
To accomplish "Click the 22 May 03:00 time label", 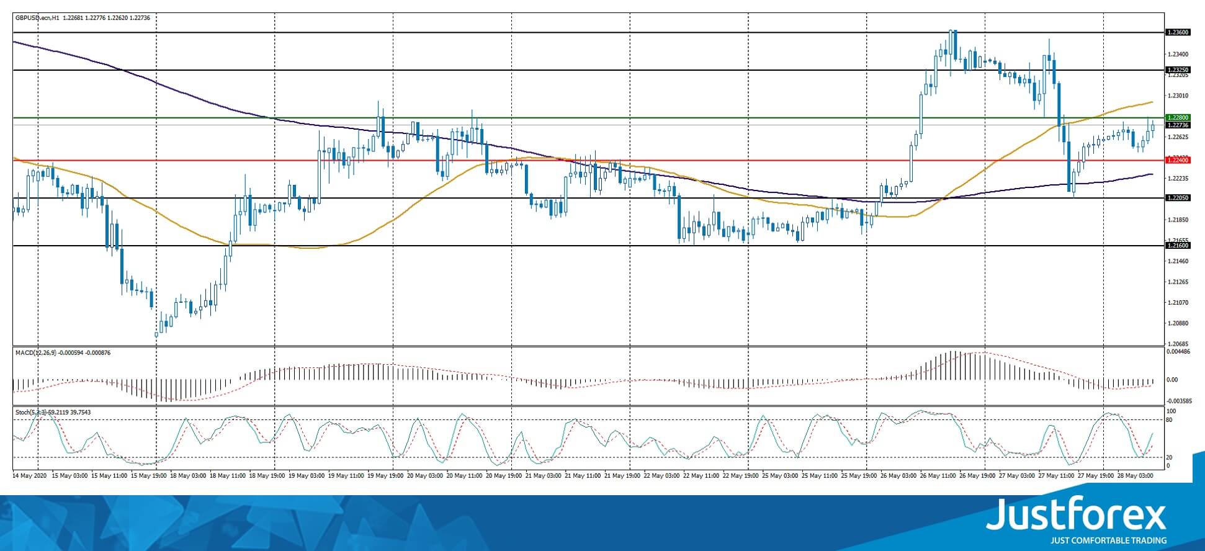I will tap(662, 475).
